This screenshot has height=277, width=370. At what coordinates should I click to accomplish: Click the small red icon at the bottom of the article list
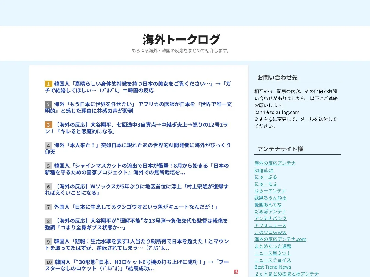coord(236,272)
